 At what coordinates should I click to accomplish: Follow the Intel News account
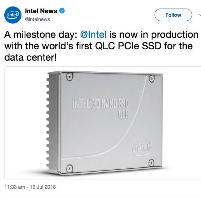coord(173,15)
